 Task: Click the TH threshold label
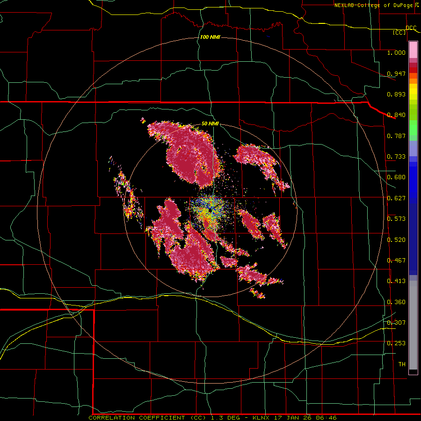pyautogui.click(x=402, y=364)
